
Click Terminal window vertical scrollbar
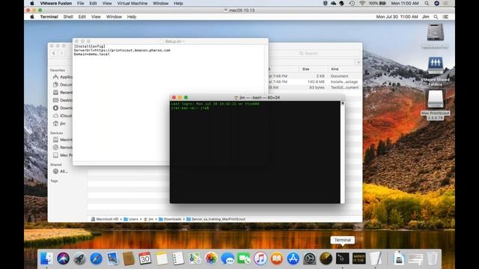click(343, 152)
